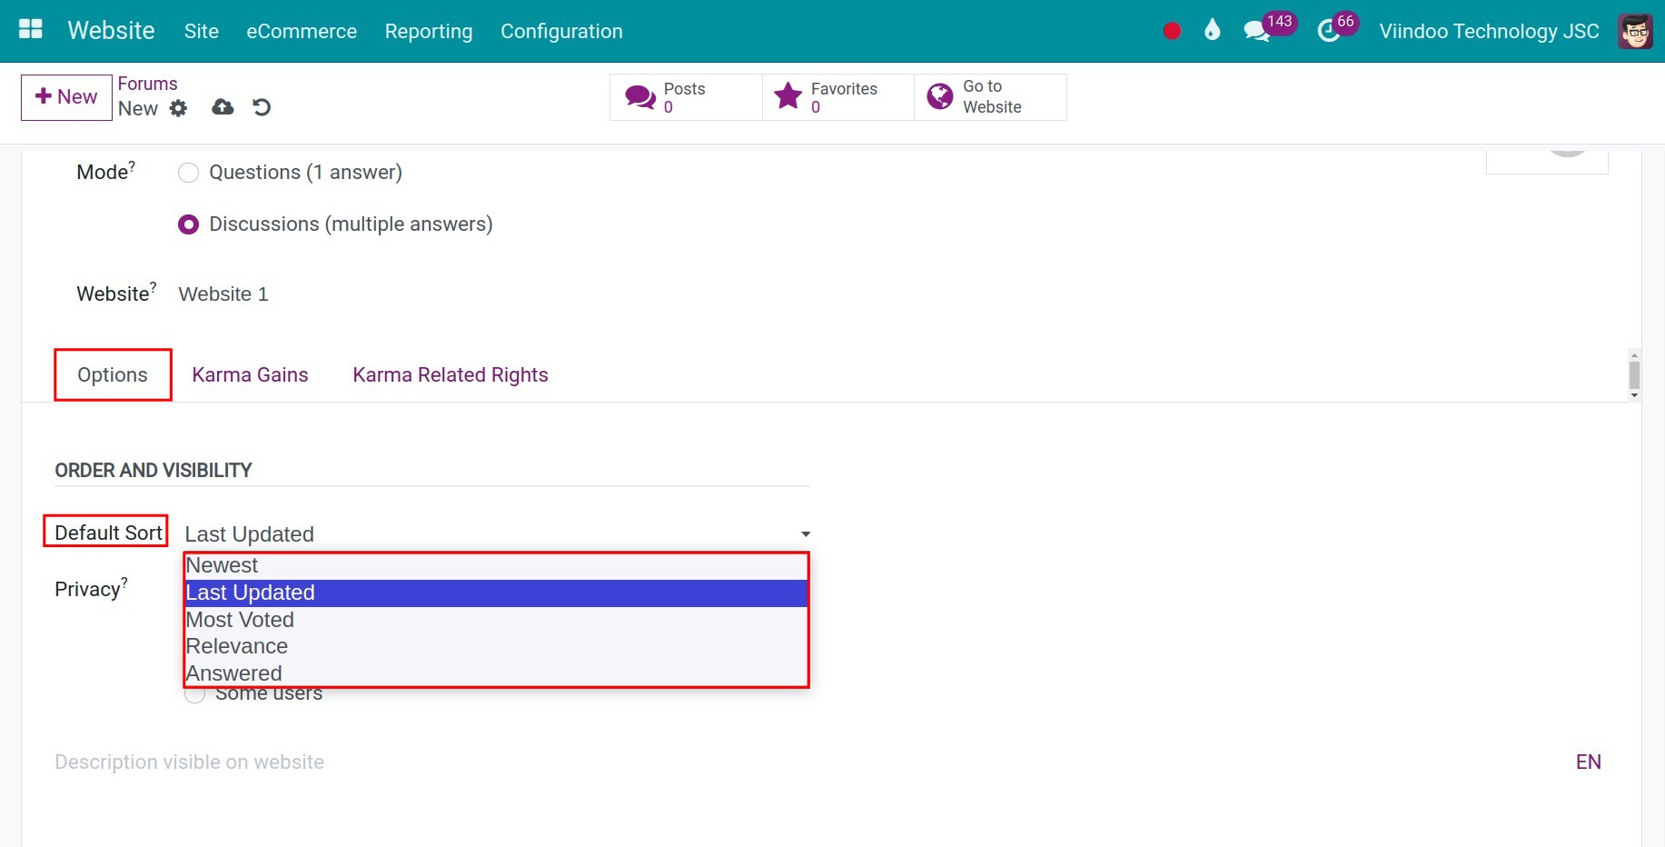Open the eCommerce menu
Screen dimensions: 1665x847
(x=302, y=31)
